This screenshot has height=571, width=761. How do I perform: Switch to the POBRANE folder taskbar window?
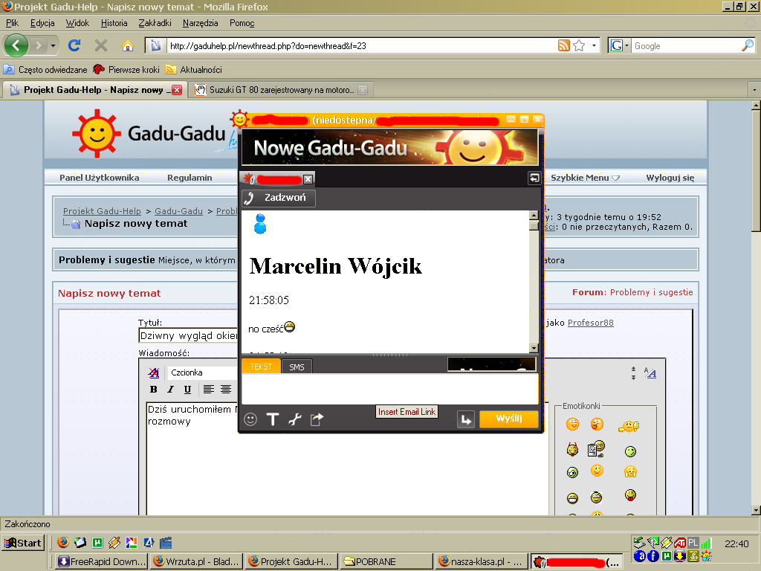[386, 561]
